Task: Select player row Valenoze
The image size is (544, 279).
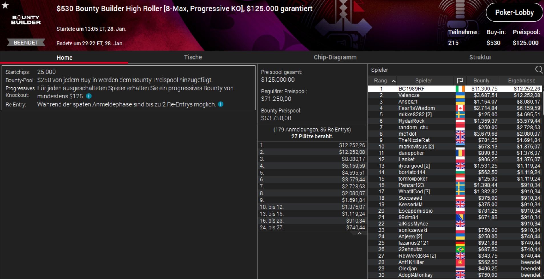Action: [x=455, y=95]
